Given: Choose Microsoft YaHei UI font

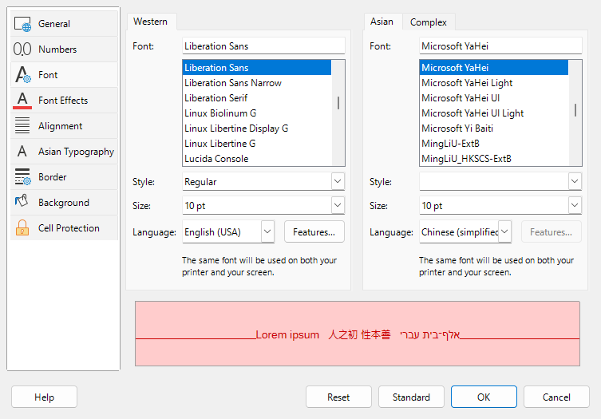Looking at the screenshot, I should point(494,98).
